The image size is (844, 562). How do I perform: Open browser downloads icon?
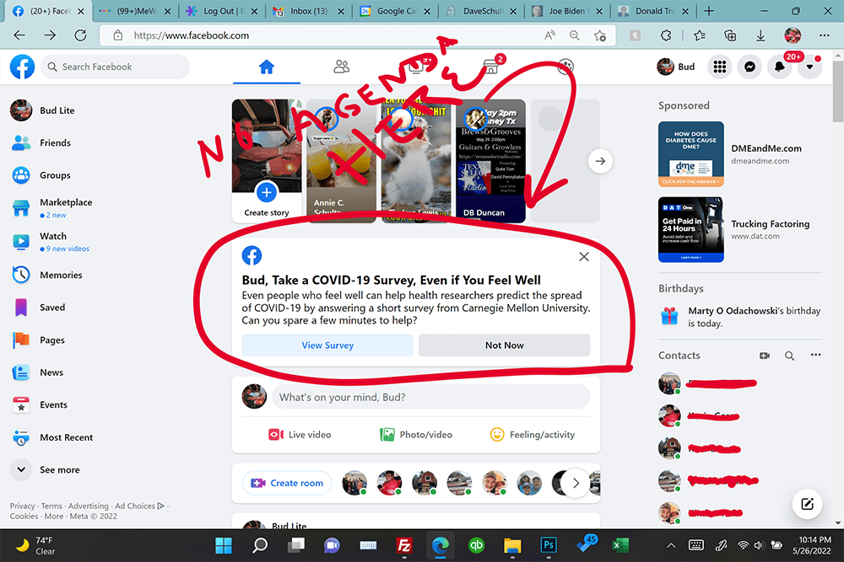point(760,35)
